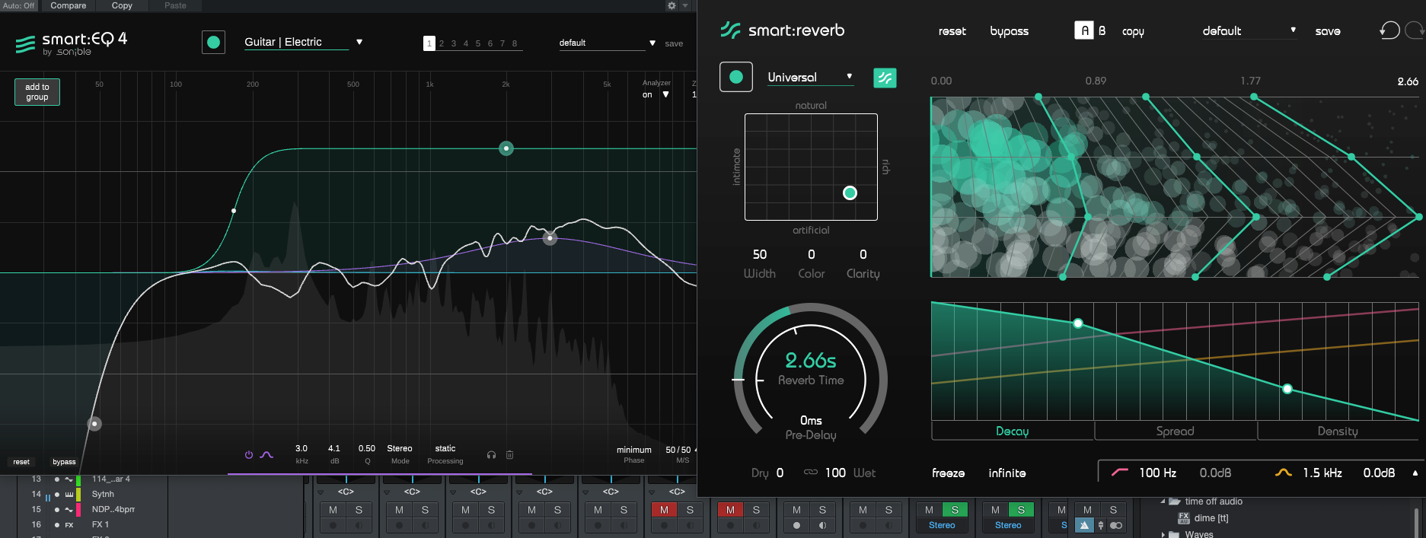Click the undo arrow in smart:reverb

tap(1389, 30)
